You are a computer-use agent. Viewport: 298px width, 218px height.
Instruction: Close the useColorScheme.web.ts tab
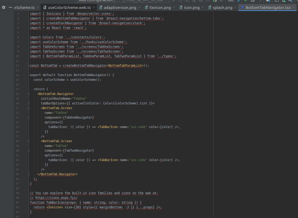tap(94, 7)
